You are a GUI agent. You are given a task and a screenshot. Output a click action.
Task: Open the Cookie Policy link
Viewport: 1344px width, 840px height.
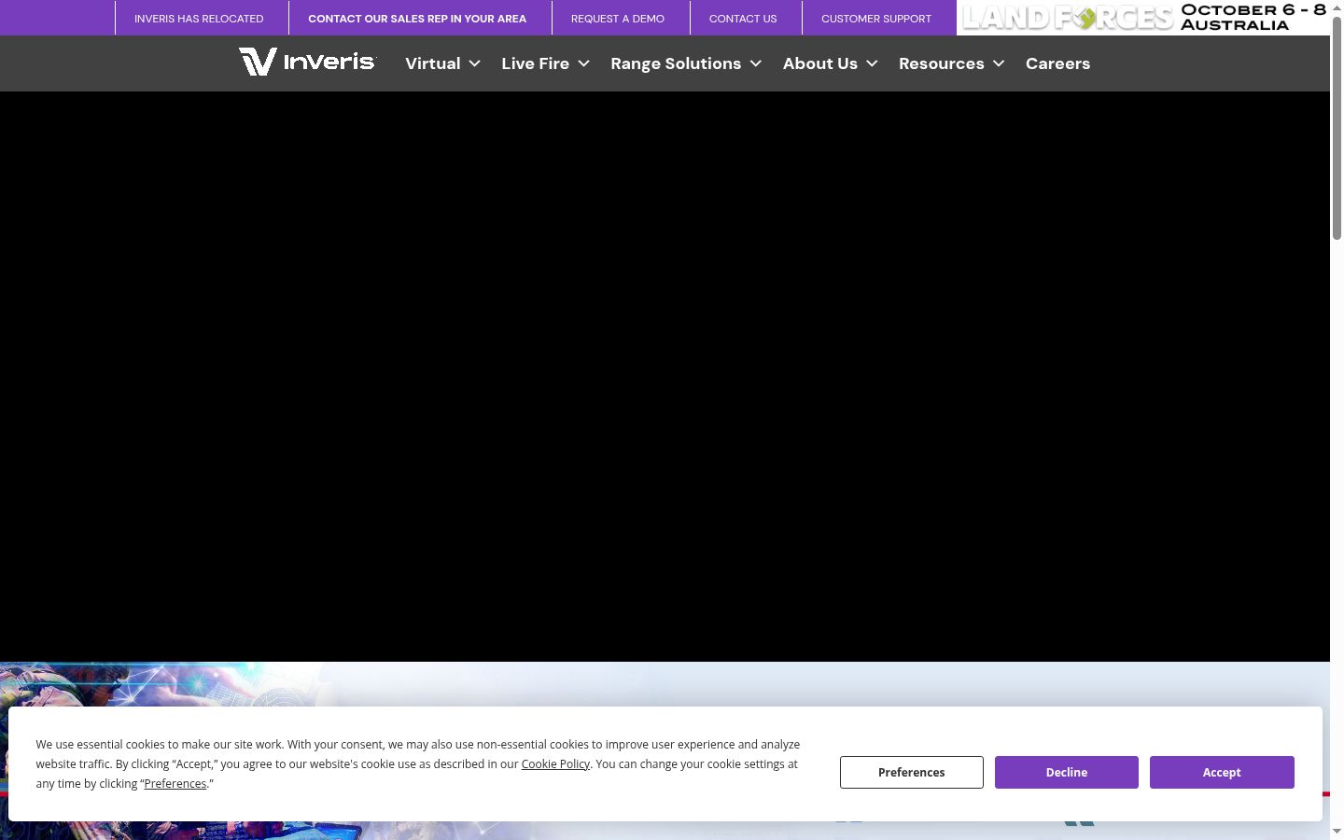pyautogui.click(x=555, y=763)
